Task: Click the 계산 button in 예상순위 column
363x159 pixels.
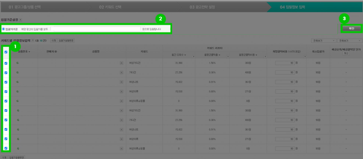Action: pyautogui.click(x=346, y=53)
